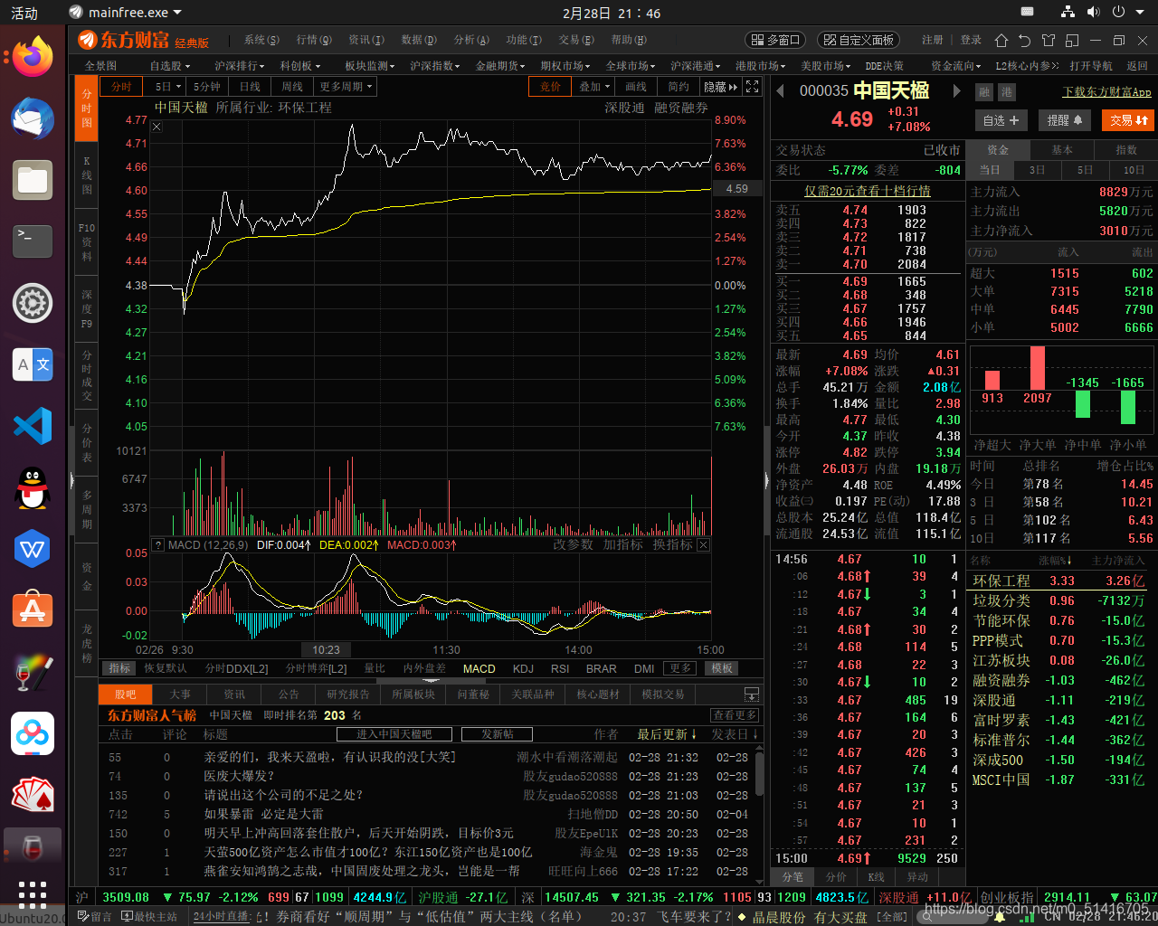This screenshot has width=1158, height=926.
Task: Open the skin (shirt) icon
Action: 1049,41
